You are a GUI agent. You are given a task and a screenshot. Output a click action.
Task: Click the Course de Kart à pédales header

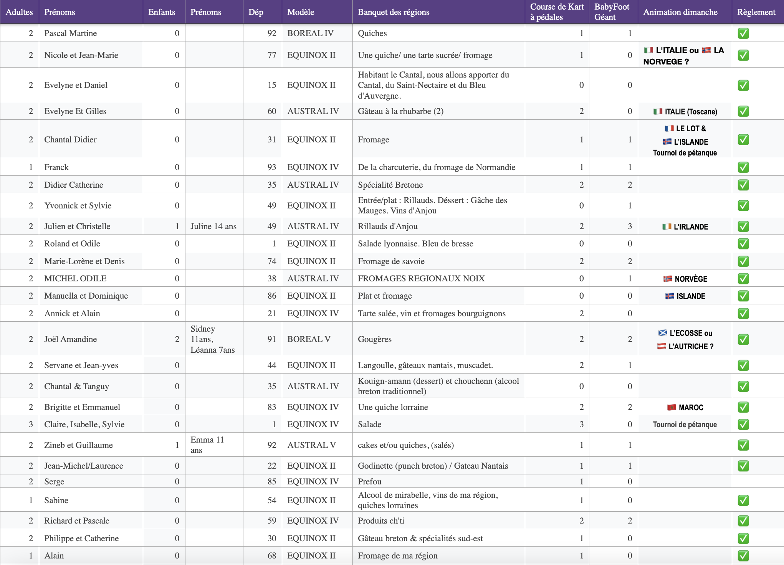pos(557,12)
